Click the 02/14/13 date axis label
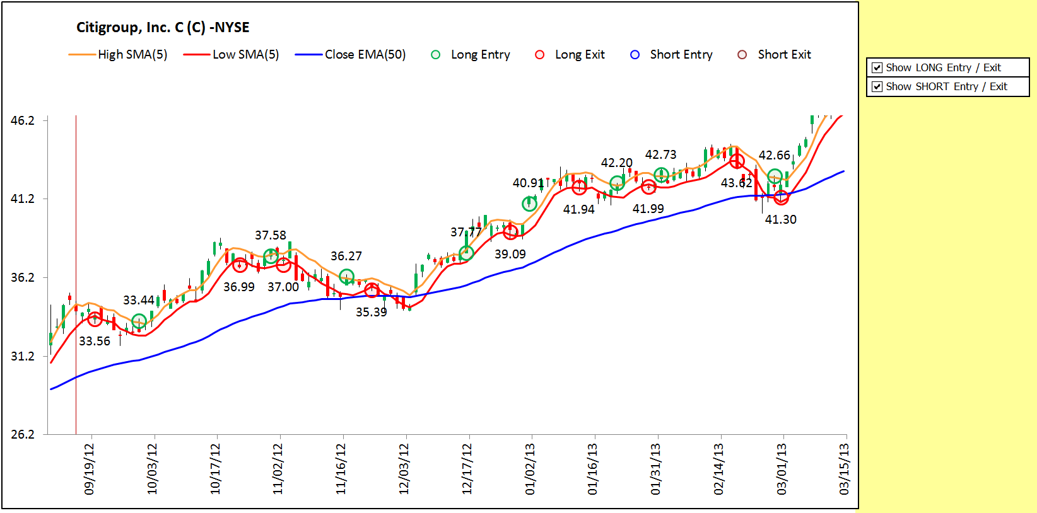1037x513 pixels. point(718,469)
